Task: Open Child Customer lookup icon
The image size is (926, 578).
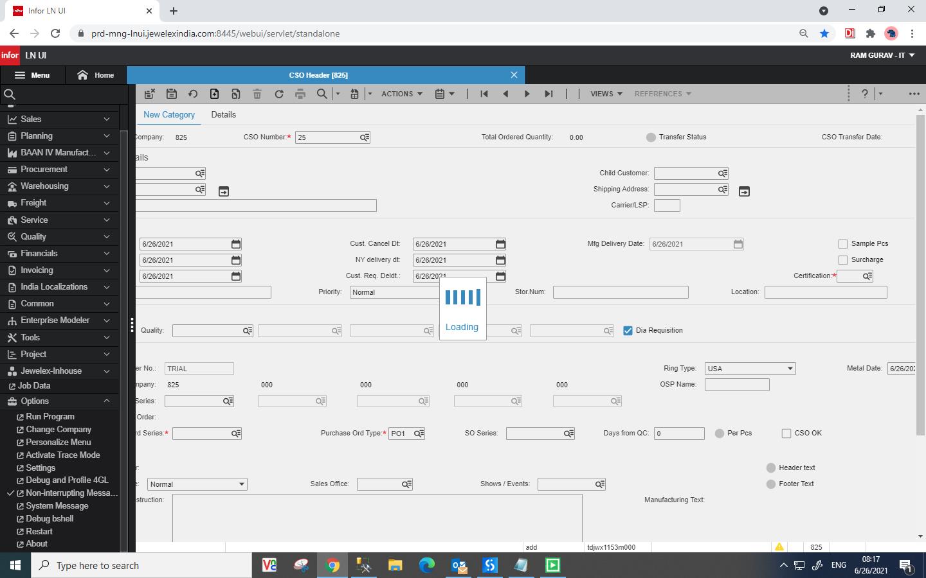Action: click(723, 173)
